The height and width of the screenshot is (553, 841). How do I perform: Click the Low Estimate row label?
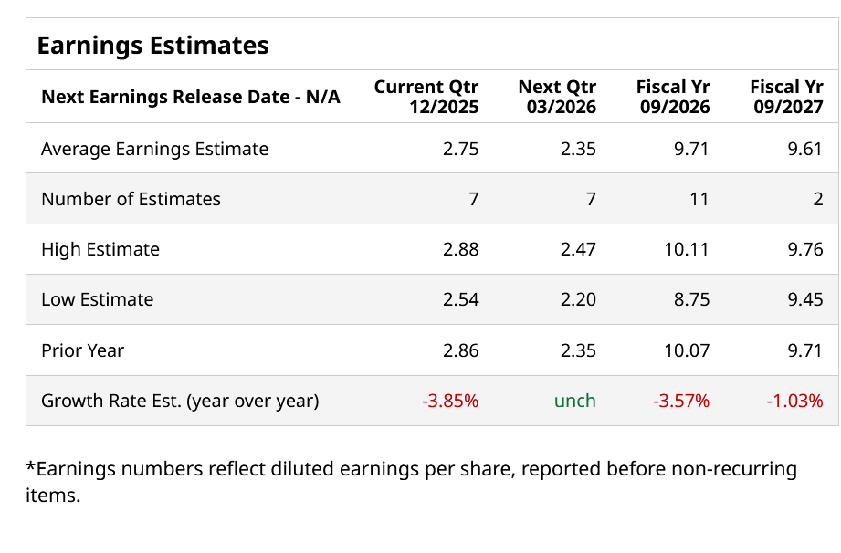tap(97, 299)
